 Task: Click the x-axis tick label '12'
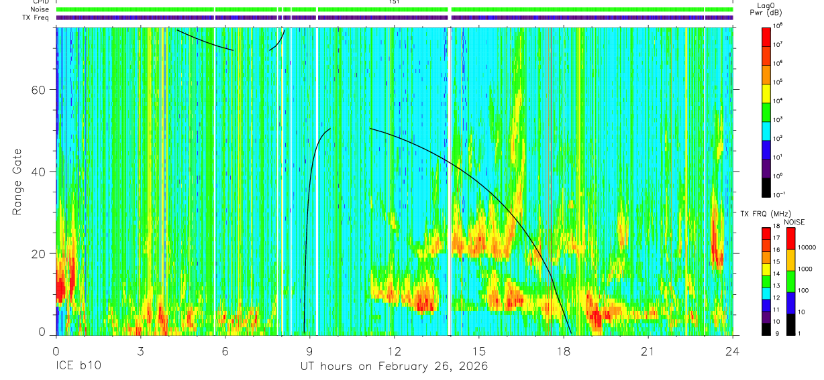tap(394, 351)
